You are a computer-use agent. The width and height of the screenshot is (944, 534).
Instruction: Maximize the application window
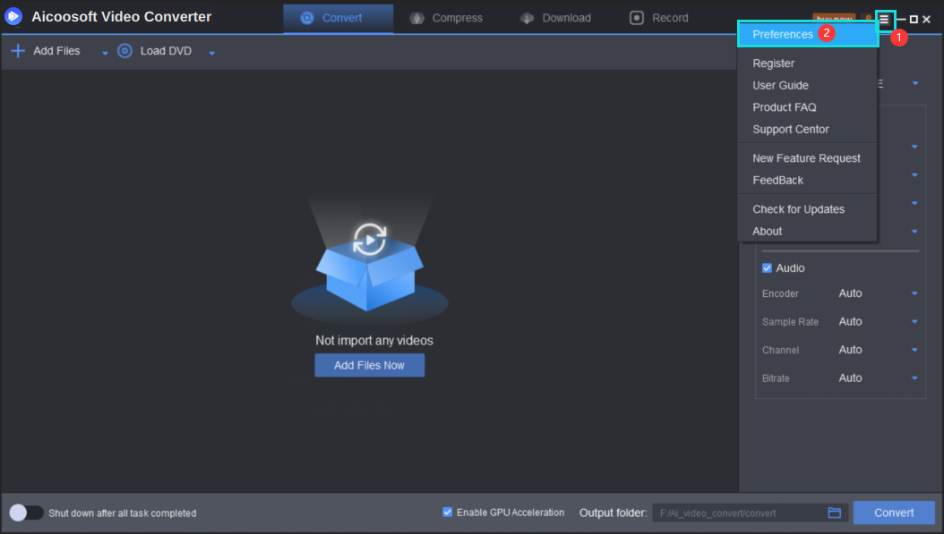[x=914, y=20]
